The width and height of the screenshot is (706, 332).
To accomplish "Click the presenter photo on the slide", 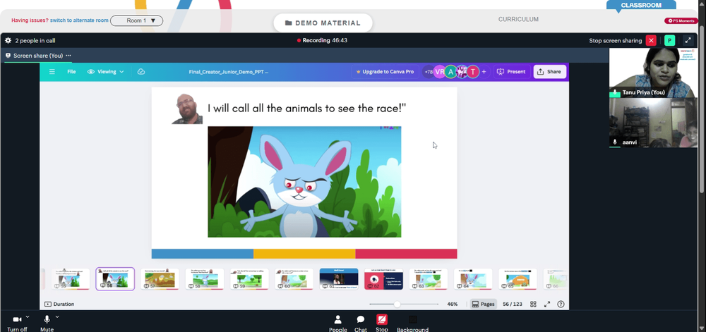I will coord(187,109).
